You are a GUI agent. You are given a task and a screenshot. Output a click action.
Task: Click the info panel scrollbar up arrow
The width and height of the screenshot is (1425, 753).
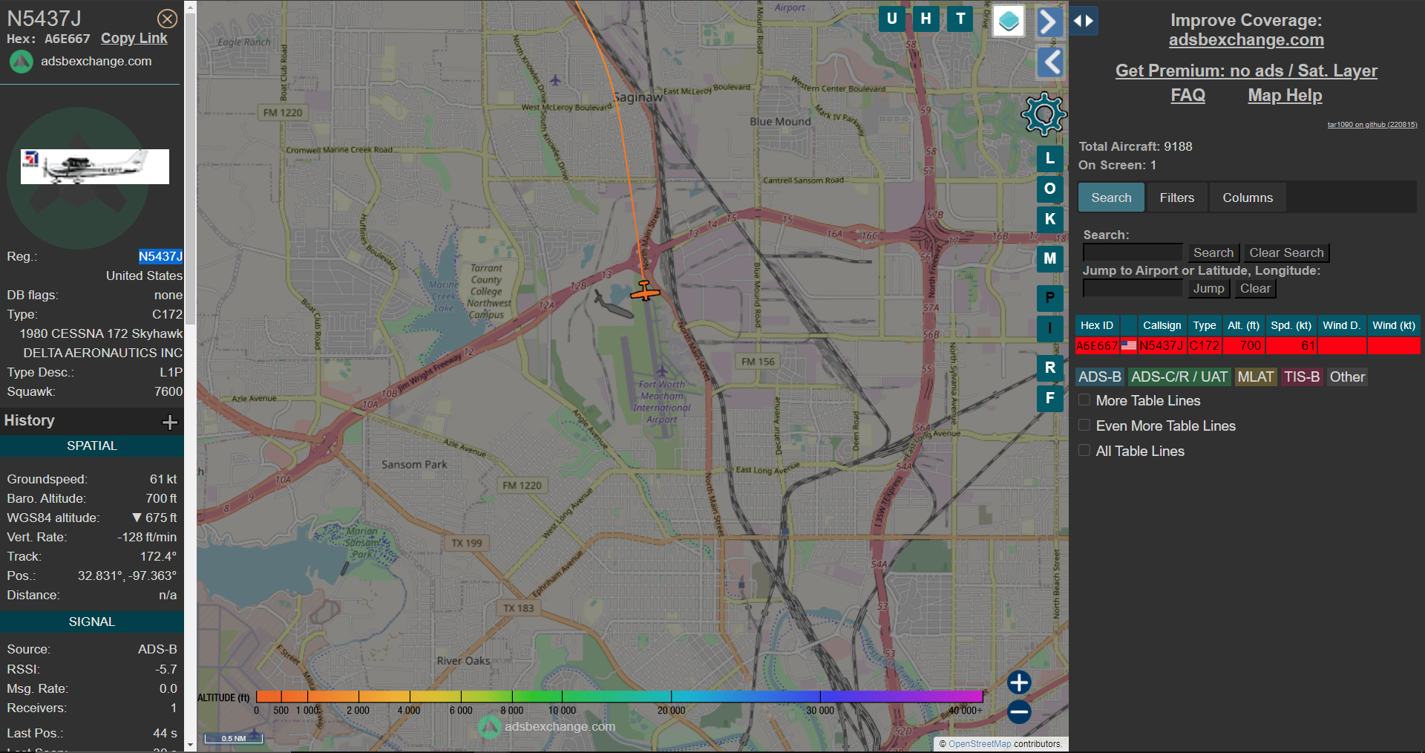pyautogui.click(x=190, y=7)
